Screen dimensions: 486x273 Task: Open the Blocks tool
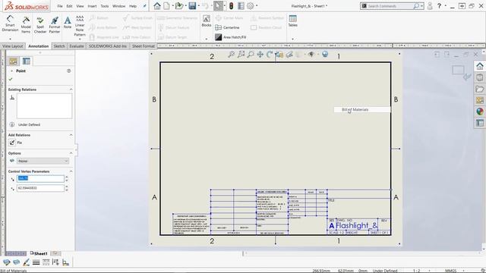[x=207, y=21]
